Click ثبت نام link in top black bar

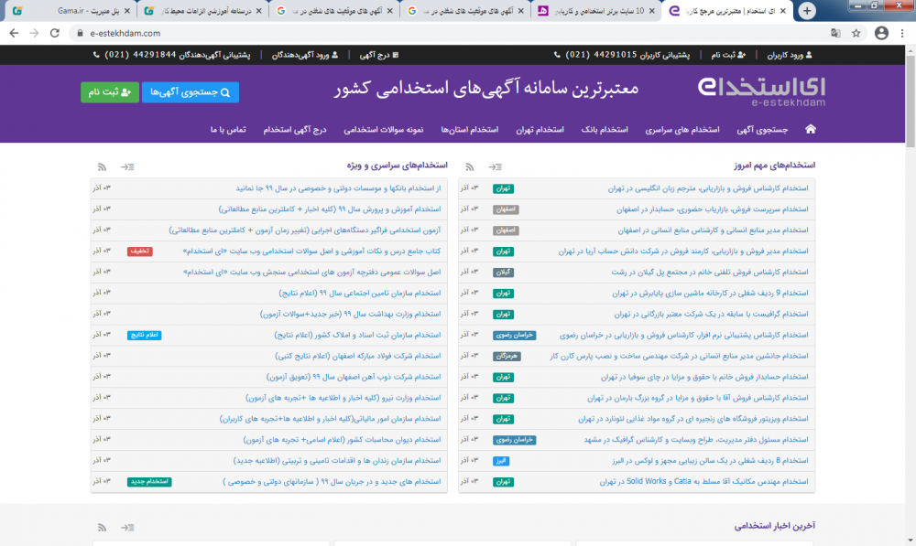click(728, 55)
